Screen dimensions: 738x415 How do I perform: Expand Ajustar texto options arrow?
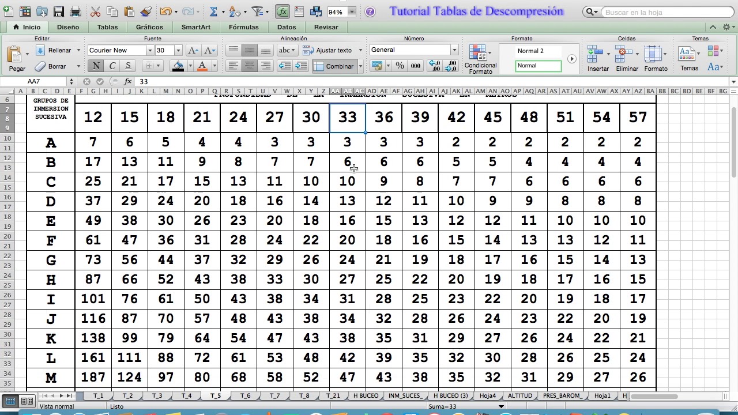(360, 50)
